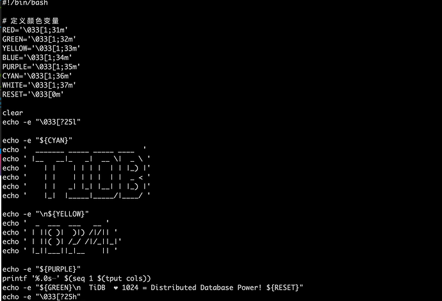Viewport: 442px width, 301px height.
Task: Place cursor on RESET variable line
Action: click(x=33, y=95)
